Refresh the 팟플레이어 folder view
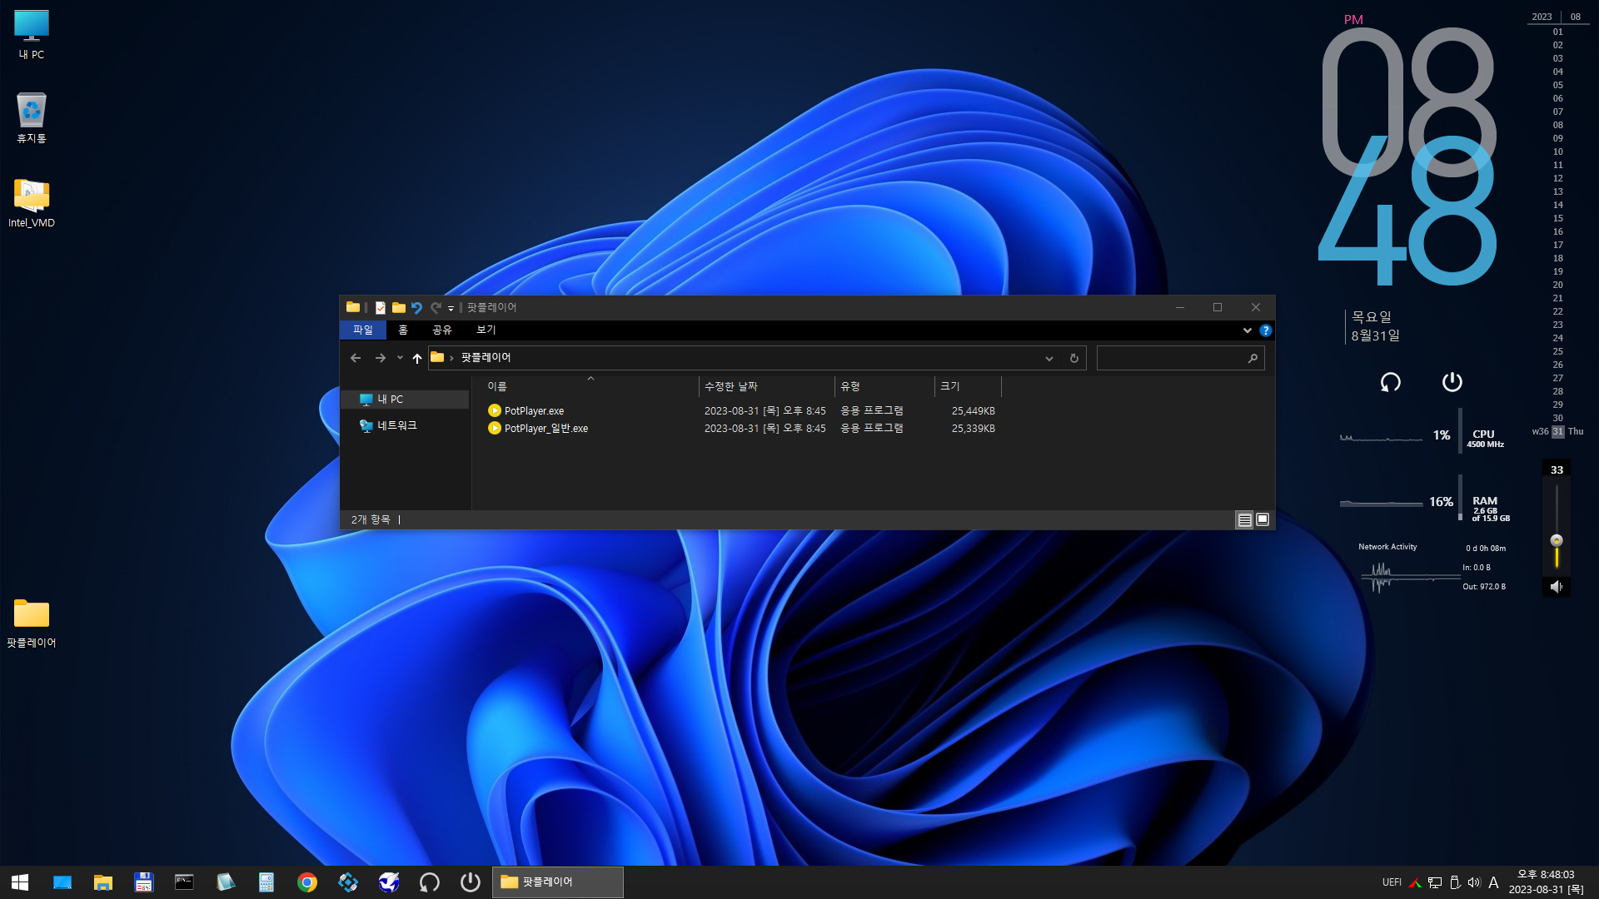Screen dimensions: 1599x899 pyautogui.click(x=1074, y=358)
